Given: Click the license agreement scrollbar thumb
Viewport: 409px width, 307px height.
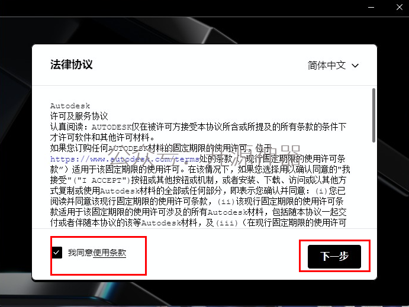Looking at the screenshot, I should [x=373, y=115].
